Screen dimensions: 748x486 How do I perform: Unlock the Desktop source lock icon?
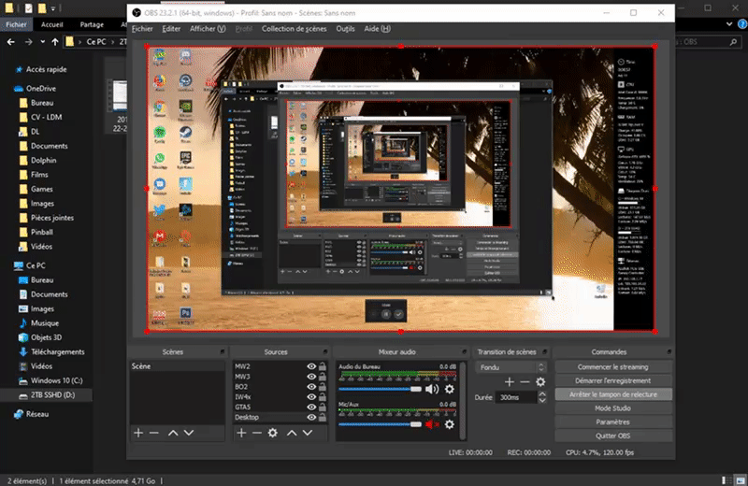(323, 417)
